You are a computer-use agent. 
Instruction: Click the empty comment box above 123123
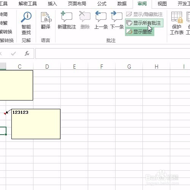[x=16, y=85]
